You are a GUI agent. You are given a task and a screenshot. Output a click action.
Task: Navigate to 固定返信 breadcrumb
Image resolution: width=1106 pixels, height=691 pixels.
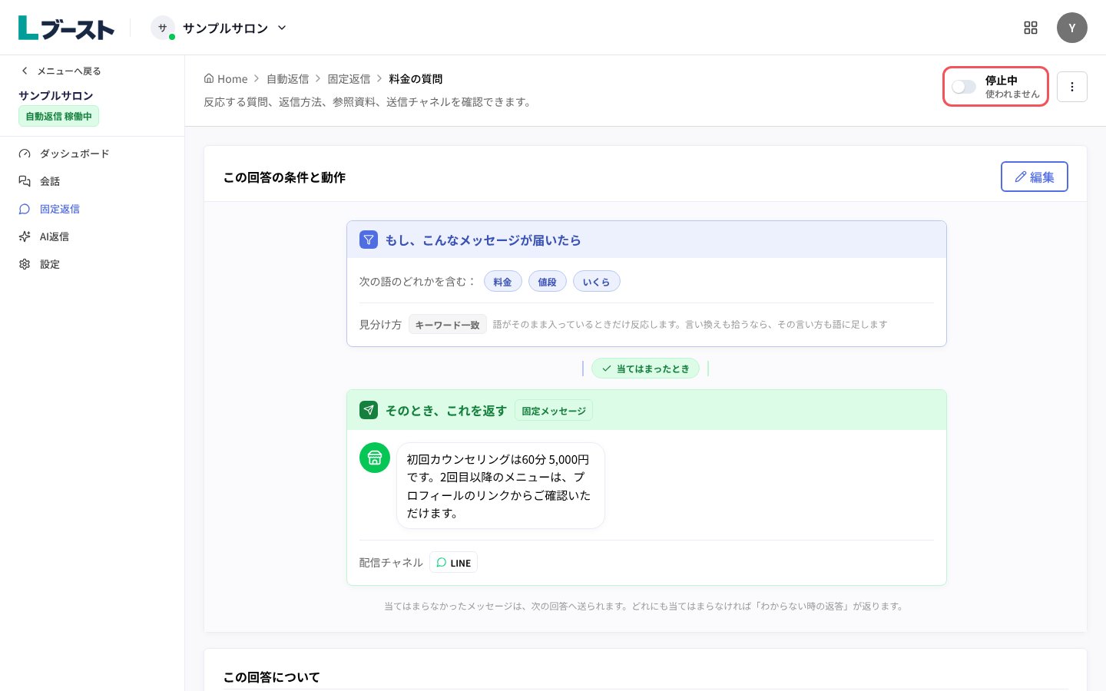coord(349,79)
